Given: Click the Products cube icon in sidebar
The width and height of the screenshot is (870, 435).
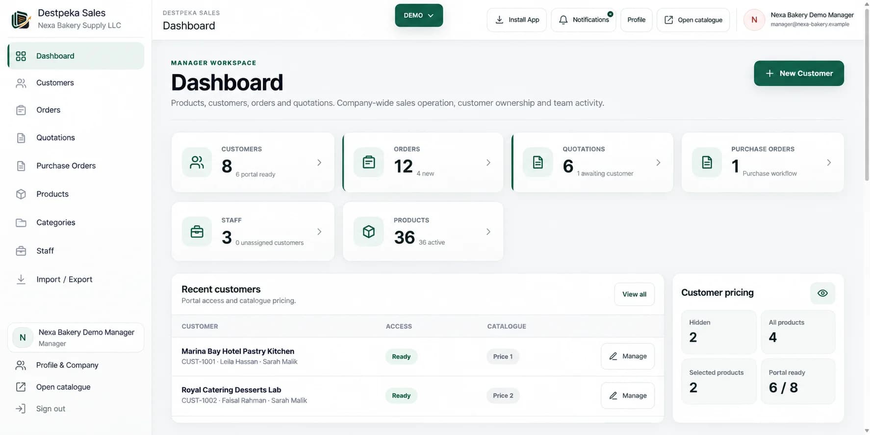Looking at the screenshot, I should click(x=21, y=194).
